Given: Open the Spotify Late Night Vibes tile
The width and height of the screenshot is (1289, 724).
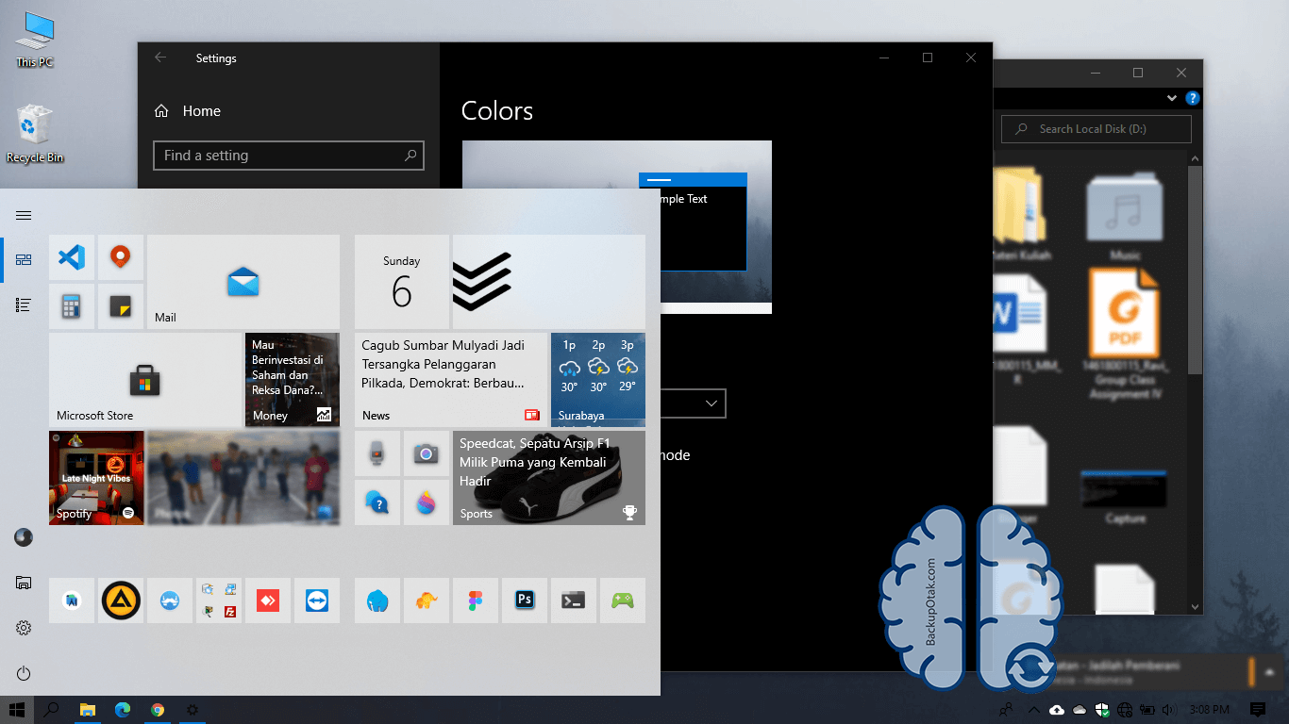Looking at the screenshot, I should click(x=96, y=478).
